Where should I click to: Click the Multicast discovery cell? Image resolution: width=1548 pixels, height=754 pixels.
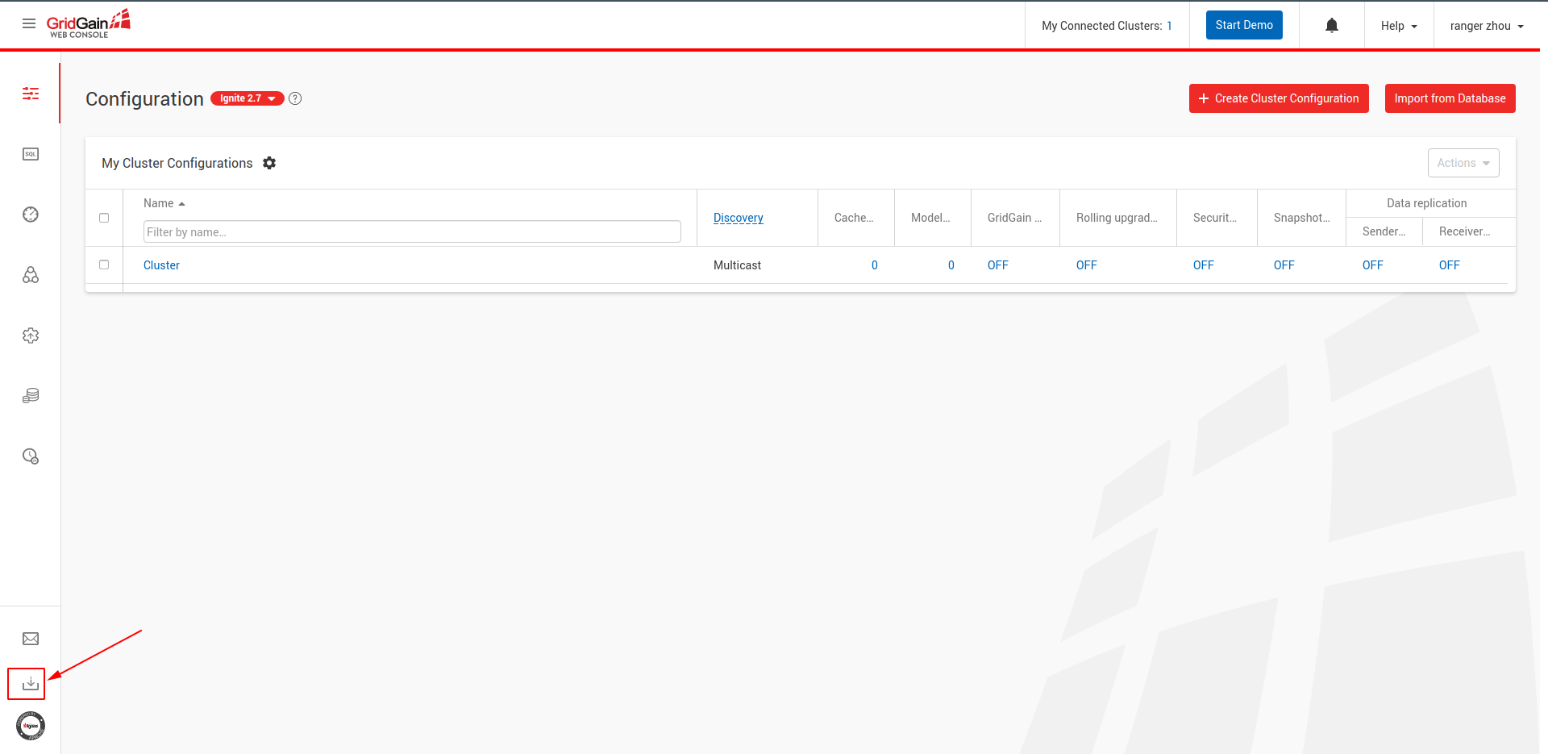[x=737, y=265]
